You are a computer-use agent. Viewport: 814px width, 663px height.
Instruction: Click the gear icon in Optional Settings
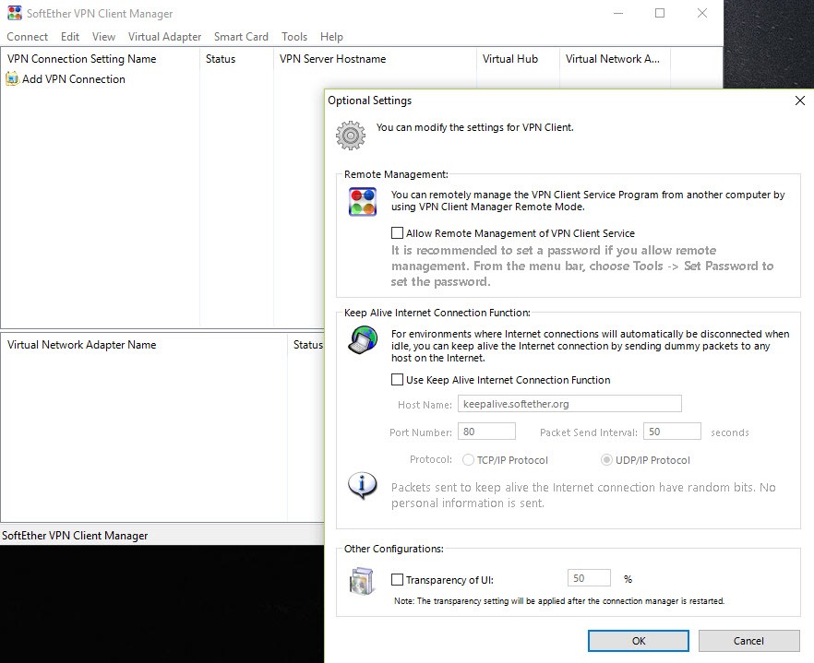coord(351,136)
